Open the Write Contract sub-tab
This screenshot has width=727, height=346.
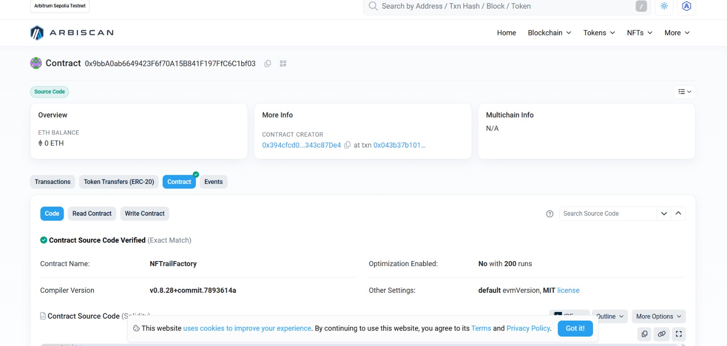(x=144, y=213)
